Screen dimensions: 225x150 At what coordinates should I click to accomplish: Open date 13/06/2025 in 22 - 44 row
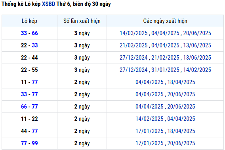coord(197,58)
